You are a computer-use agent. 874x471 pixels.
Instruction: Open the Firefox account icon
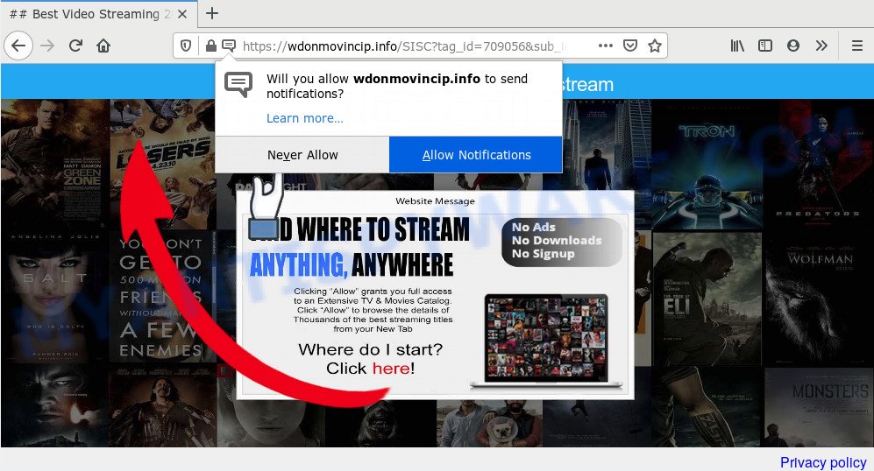793,46
